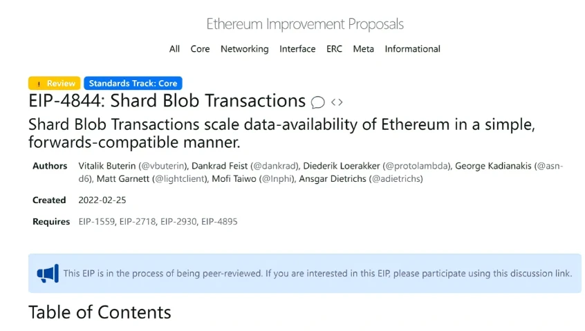Open the Meta category
This screenshot has width=585, height=331.
[363, 49]
